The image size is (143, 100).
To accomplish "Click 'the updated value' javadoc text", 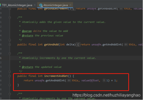I will pyautogui.click(x=48, y=67).
